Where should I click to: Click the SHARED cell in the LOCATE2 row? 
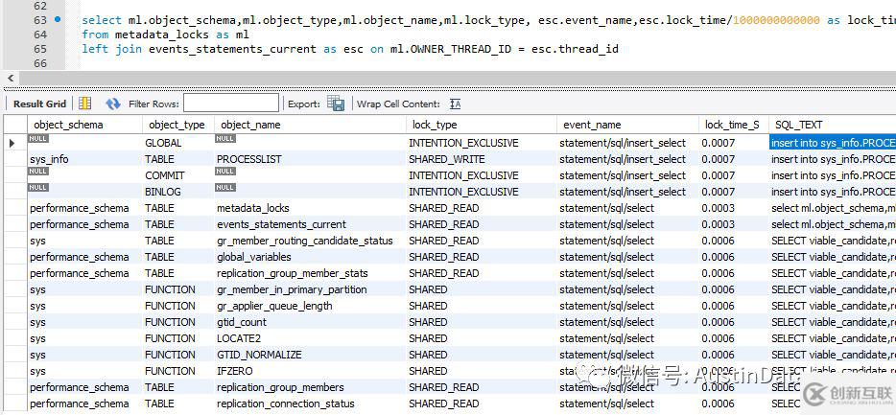(482, 338)
